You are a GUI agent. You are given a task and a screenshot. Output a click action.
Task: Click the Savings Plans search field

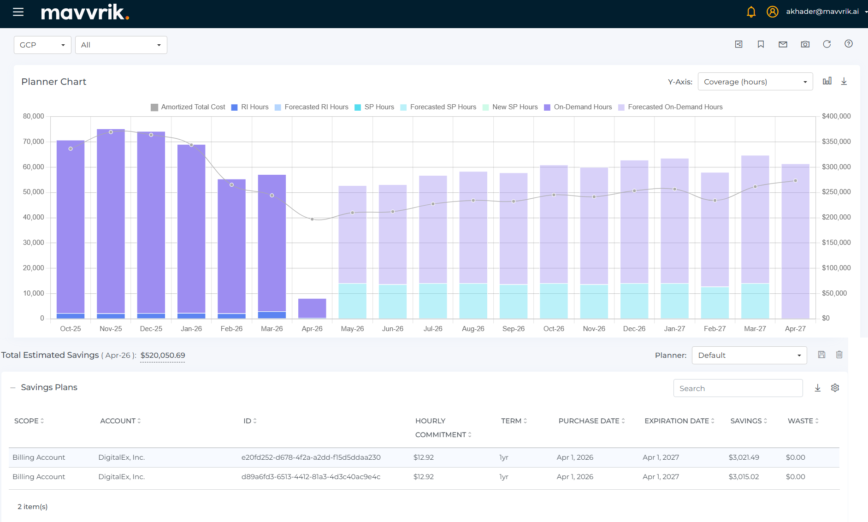pos(738,388)
